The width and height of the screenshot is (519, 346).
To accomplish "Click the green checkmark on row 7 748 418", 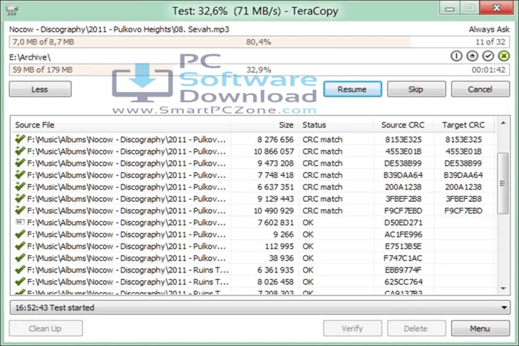I will 20,174.
